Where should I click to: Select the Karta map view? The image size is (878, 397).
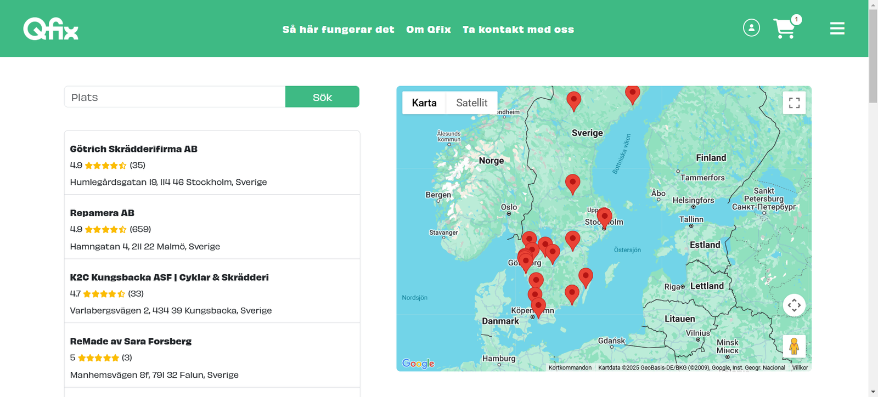424,103
